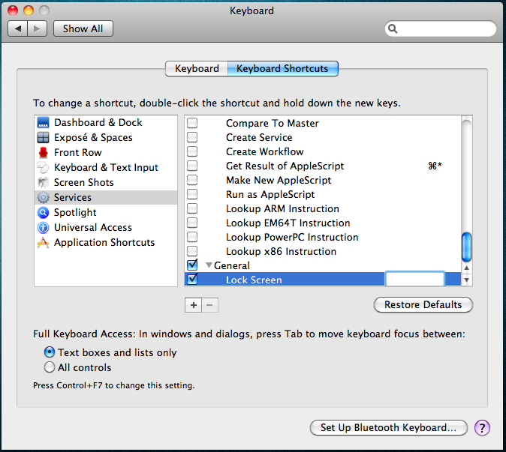The height and width of the screenshot is (452, 506).
Task: Select Screen Shots category
Action: (x=106, y=182)
